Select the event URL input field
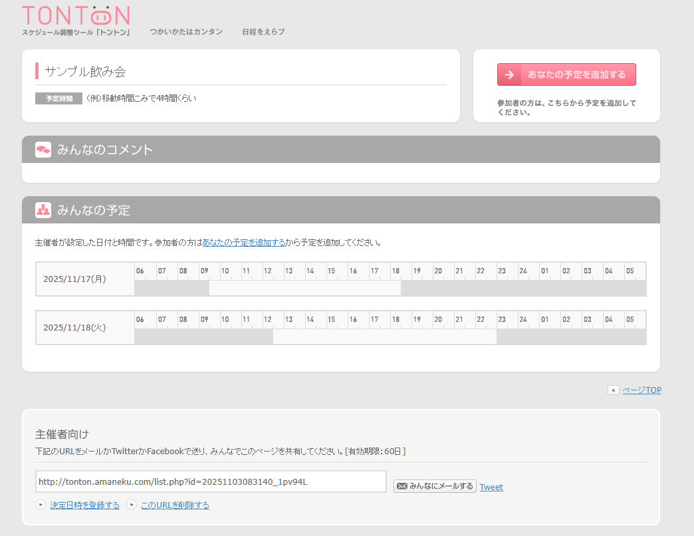This screenshot has width=694, height=536. pos(211,481)
